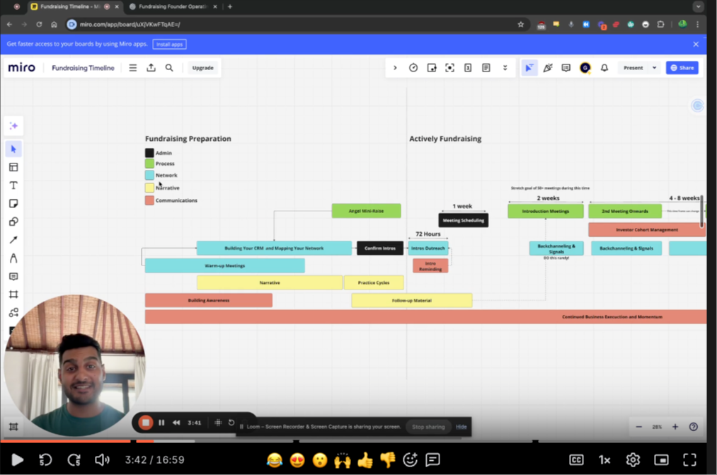Open the Reactions confetti icon
Screen dimensions: 717x475
click(548, 68)
